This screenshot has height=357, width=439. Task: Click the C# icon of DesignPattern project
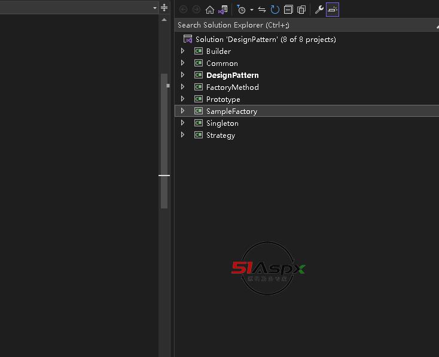[199, 75]
